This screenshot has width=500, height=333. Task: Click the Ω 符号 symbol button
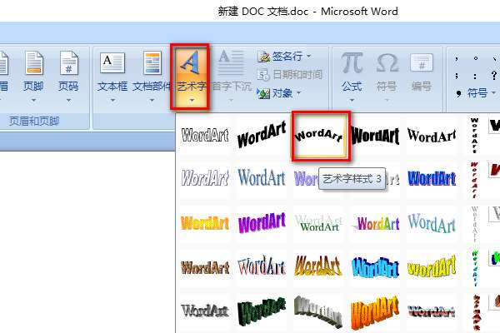tap(387, 73)
